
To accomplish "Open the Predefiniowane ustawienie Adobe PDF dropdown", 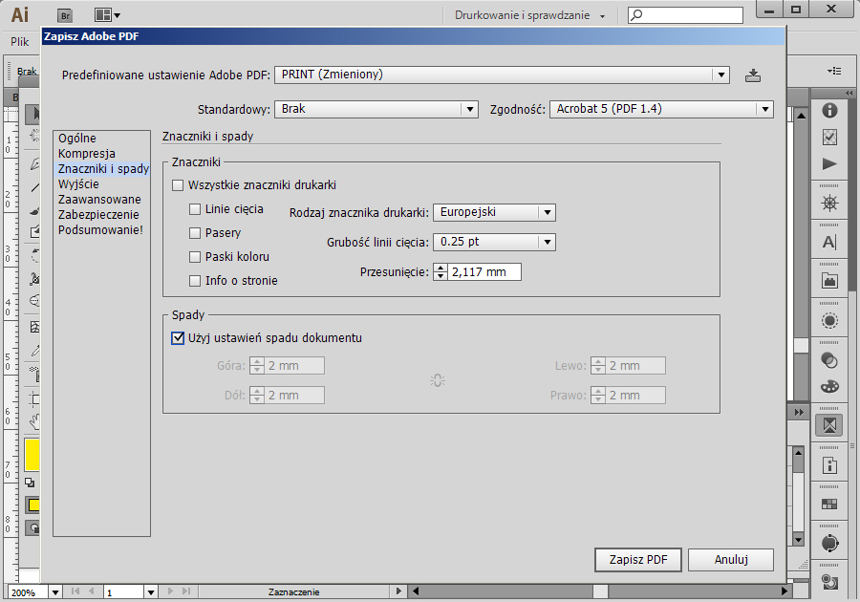I will [x=502, y=75].
